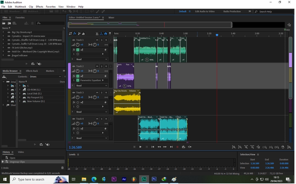
Task: Click the red Record button
Action: point(177,147)
